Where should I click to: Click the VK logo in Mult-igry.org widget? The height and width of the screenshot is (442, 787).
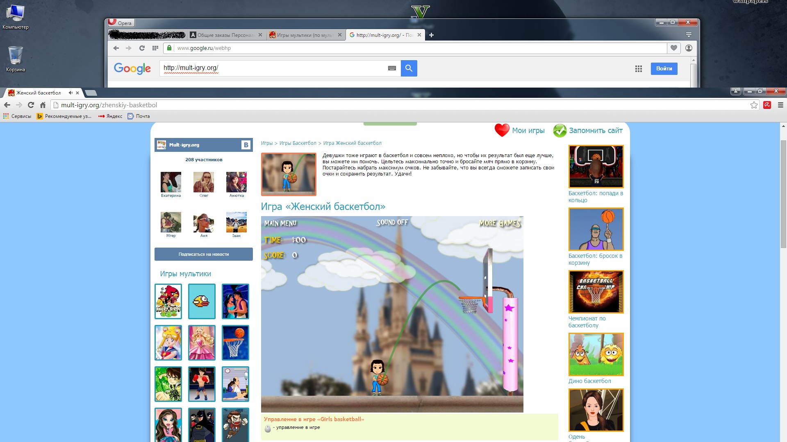pyautogui.click(x=246, y=145)
